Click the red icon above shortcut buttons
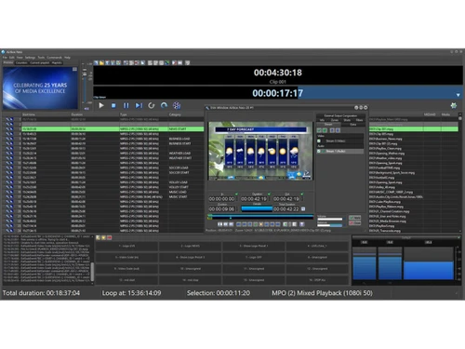This screenshot has height=349, width=465. pyautogui.click(x=109, y=237)
